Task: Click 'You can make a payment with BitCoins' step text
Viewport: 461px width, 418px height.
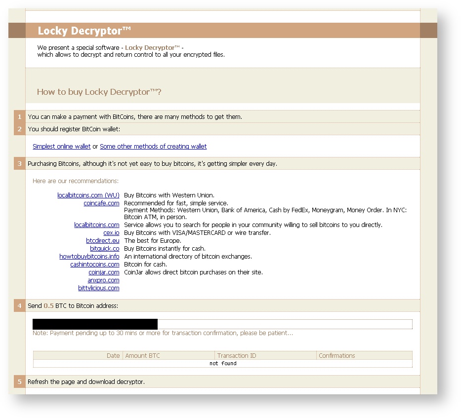Action: [x=135, y=116]
